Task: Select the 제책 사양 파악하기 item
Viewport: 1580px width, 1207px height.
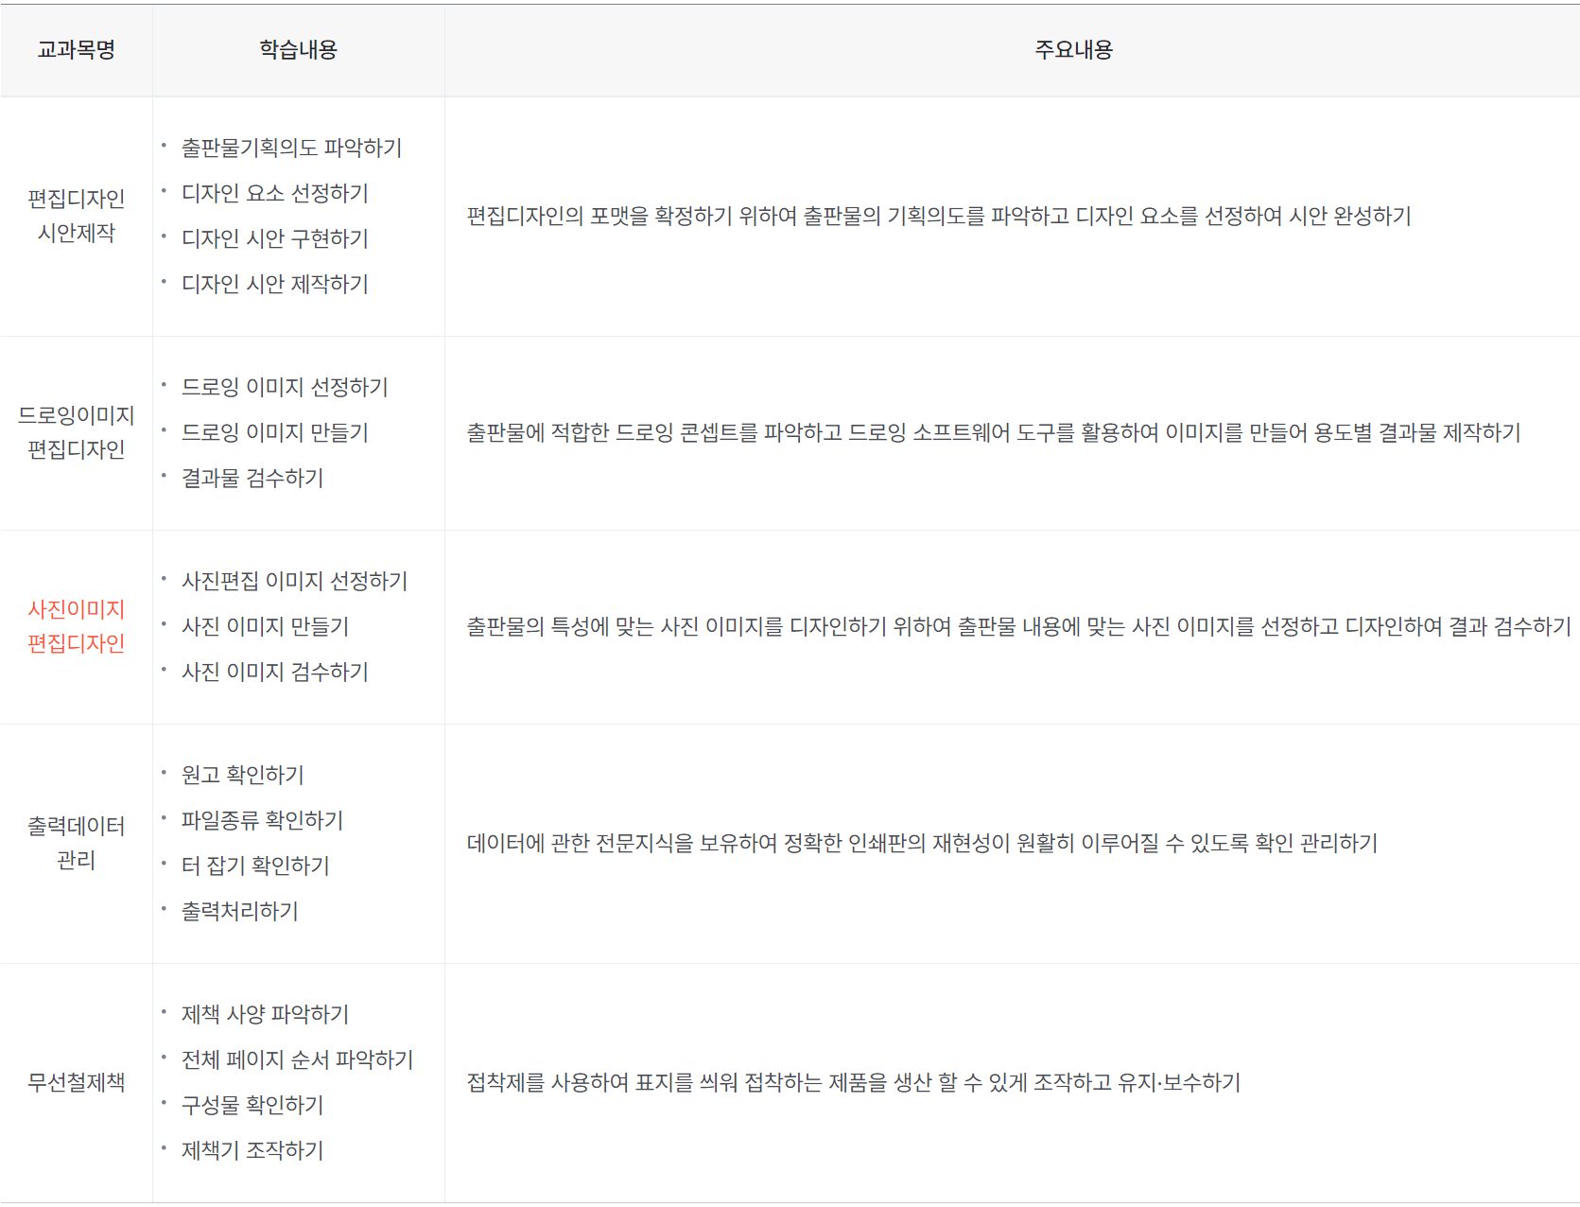Action: 265,1014
